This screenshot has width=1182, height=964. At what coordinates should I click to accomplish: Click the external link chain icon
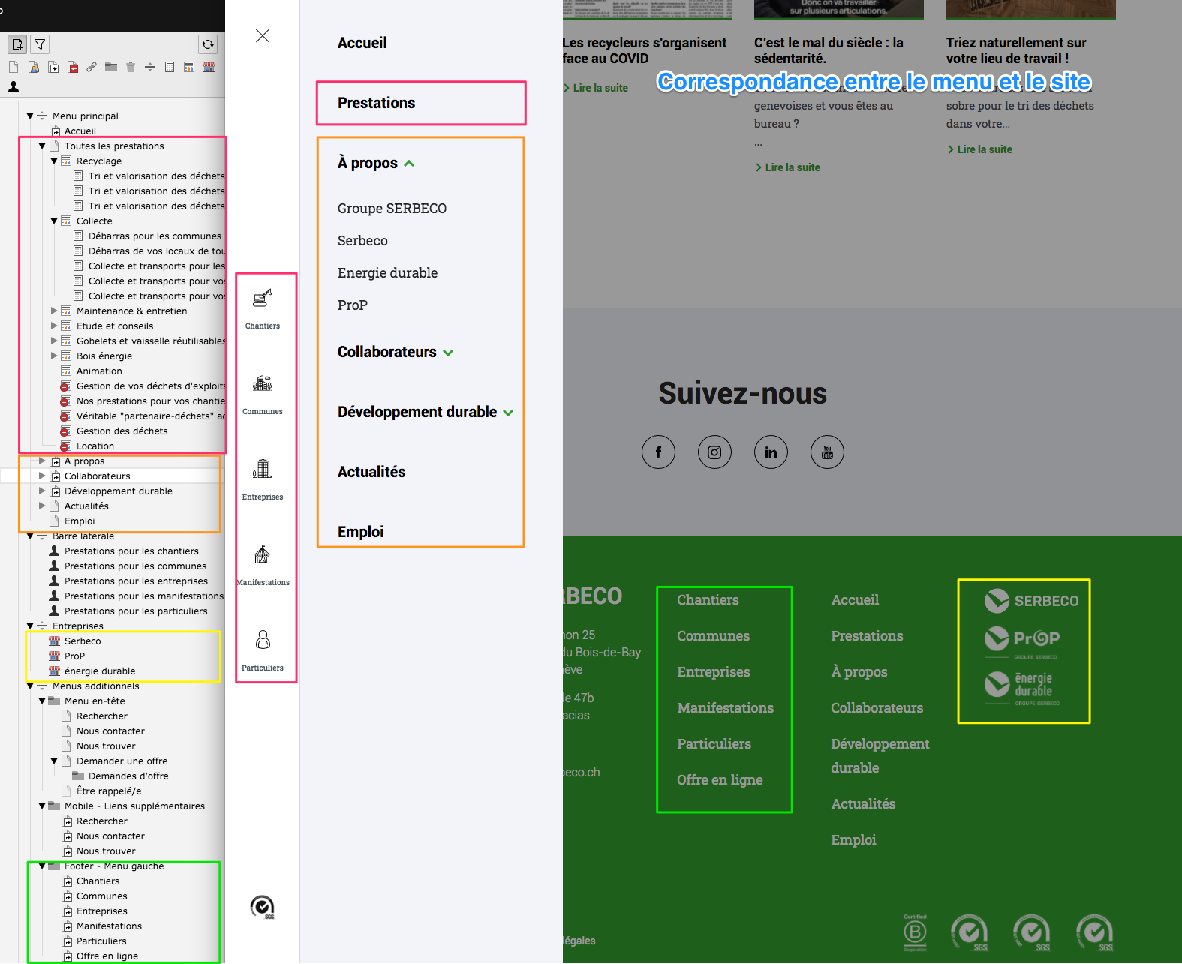[x=92, y=67]
